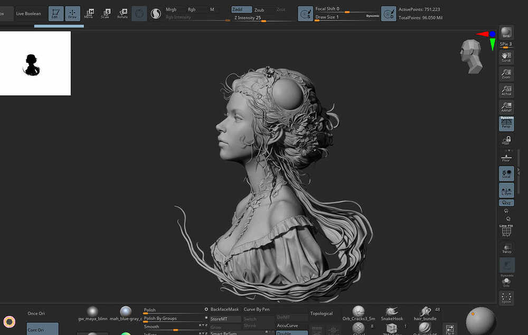Open the color picker circle
Screen dimensions: 528x335
(10, 322)
